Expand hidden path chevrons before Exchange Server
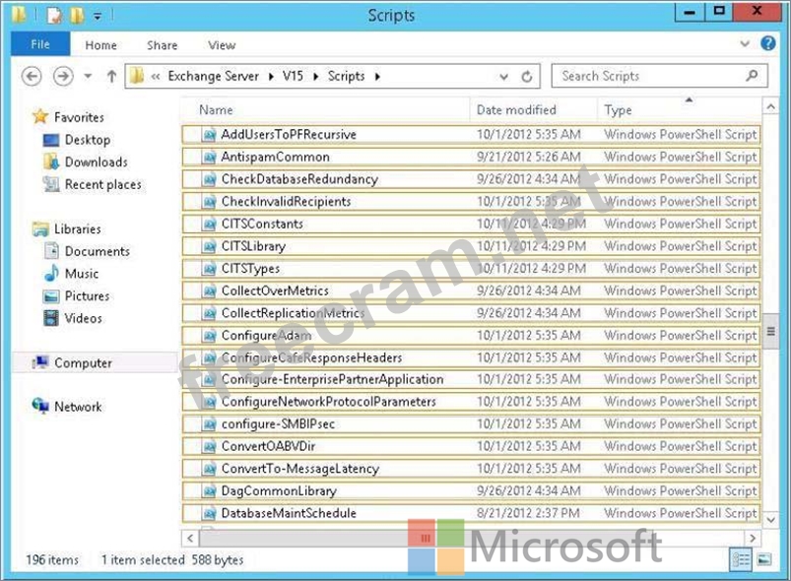Image resolution: width=791 pixels, height=581 pixels. [156, 77]
